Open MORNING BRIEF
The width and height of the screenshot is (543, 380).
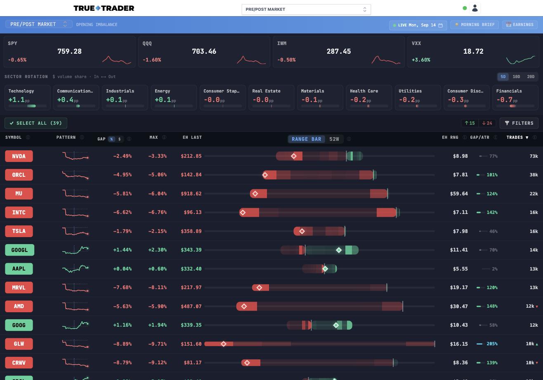(475, 25)
